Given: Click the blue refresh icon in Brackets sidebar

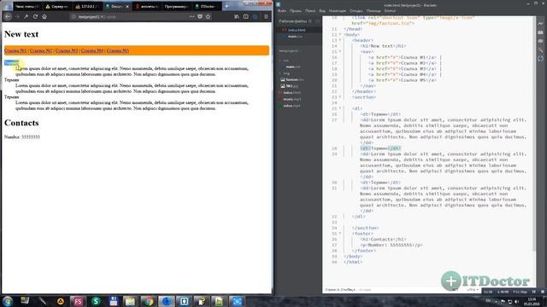Looking at the screenshot, I should 540,59.
